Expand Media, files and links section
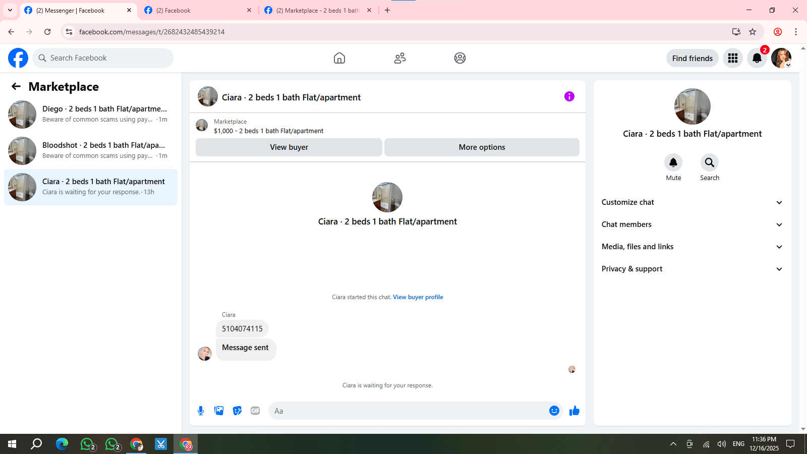 pyautogui.click(x=693, y=247)
